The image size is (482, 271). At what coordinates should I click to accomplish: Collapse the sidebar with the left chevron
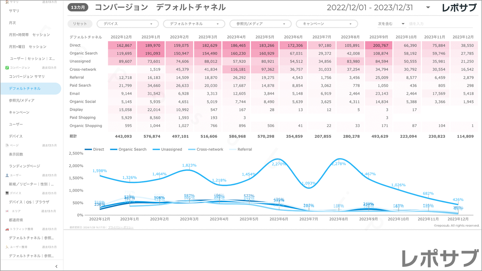[56, 266]
